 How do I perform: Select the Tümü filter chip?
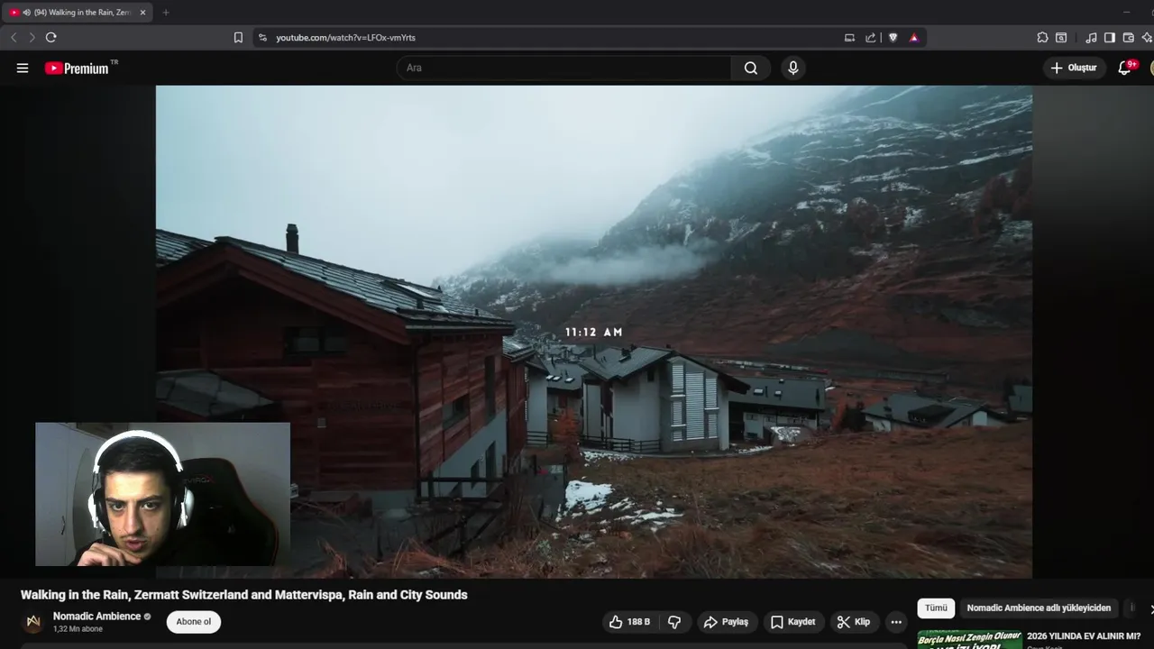936,608
